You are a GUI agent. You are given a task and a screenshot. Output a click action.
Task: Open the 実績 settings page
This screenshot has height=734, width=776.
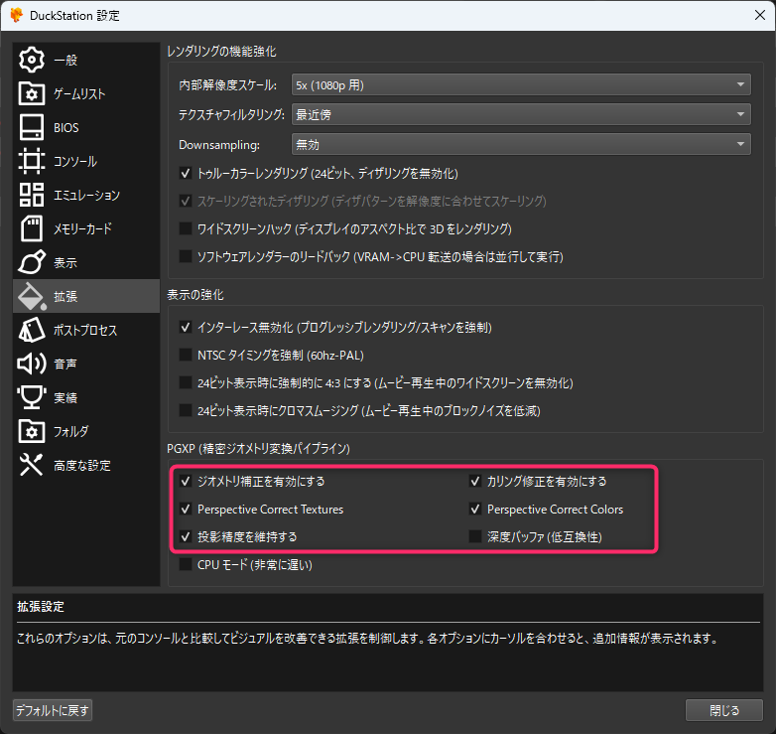pyautogui.click(x=86, y=397)
